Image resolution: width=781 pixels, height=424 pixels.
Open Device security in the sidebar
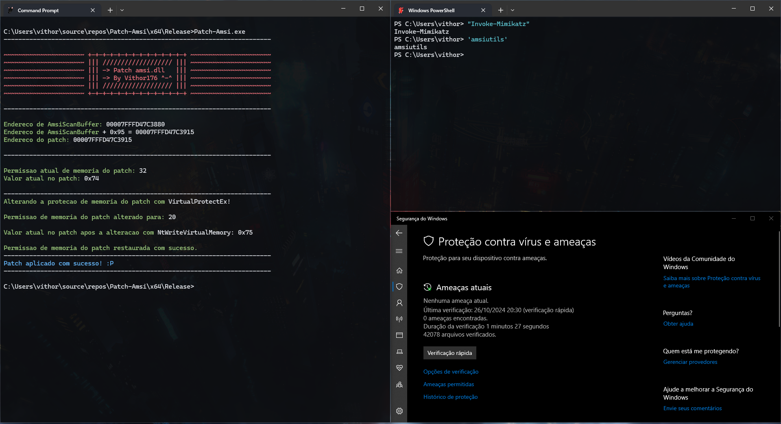(x=399, y=352)
